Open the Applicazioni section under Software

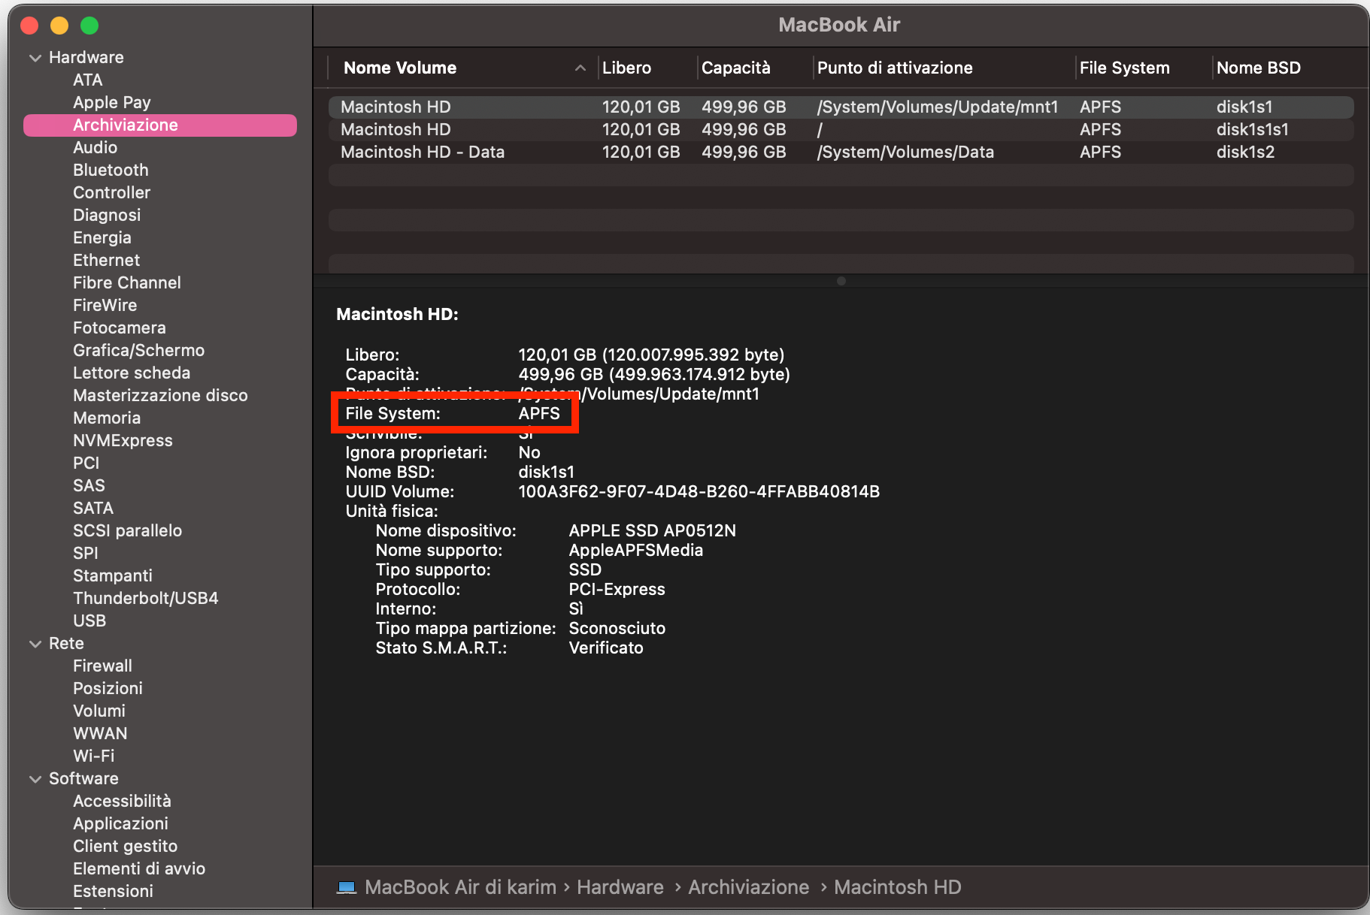pyautogui.click(x=120, y=823)
